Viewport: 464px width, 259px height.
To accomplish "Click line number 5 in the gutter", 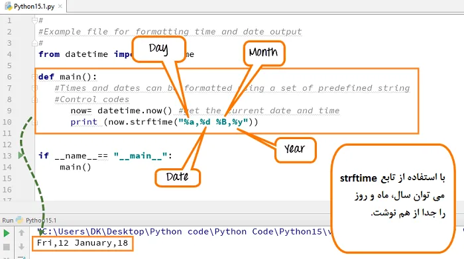I will (9, 66).
